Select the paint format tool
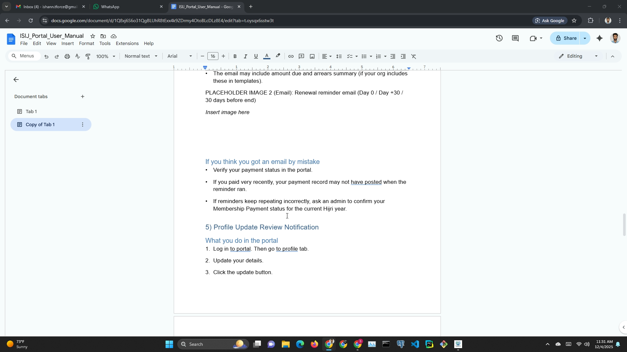 (88, 56)
